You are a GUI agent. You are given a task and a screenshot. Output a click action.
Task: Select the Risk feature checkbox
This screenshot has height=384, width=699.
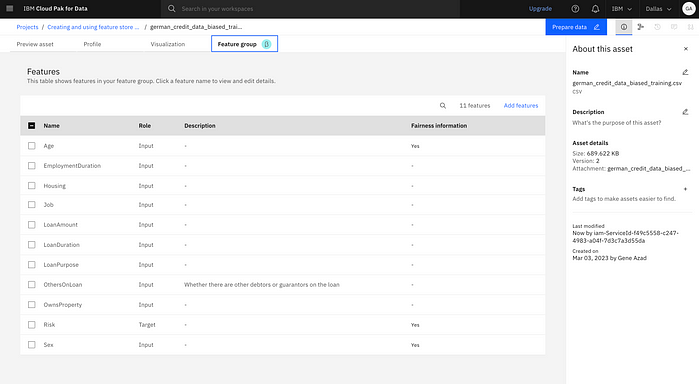[x=32, y=325]
